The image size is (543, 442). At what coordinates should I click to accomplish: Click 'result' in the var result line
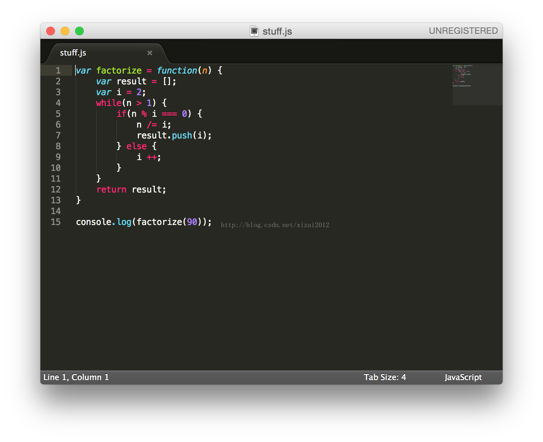click(x=131, y=81)
